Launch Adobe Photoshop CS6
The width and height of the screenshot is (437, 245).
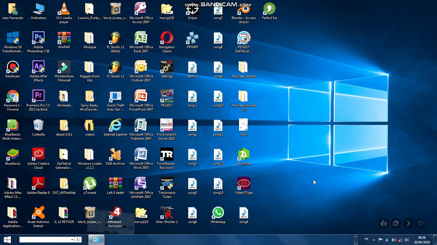(x=38, y=42)
